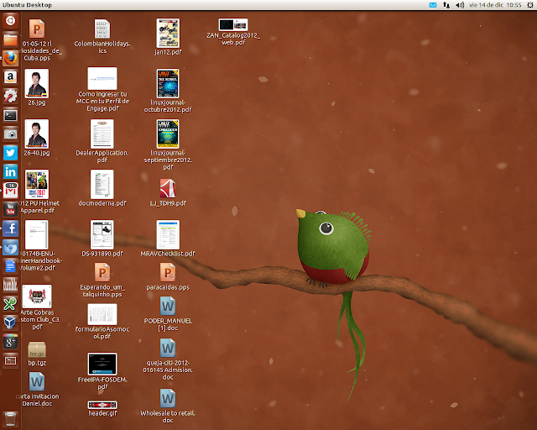Select the ZAN_Catalog2012_web.pdf file
Viewport: 537px width, 430px height.
tap(233, 32)
